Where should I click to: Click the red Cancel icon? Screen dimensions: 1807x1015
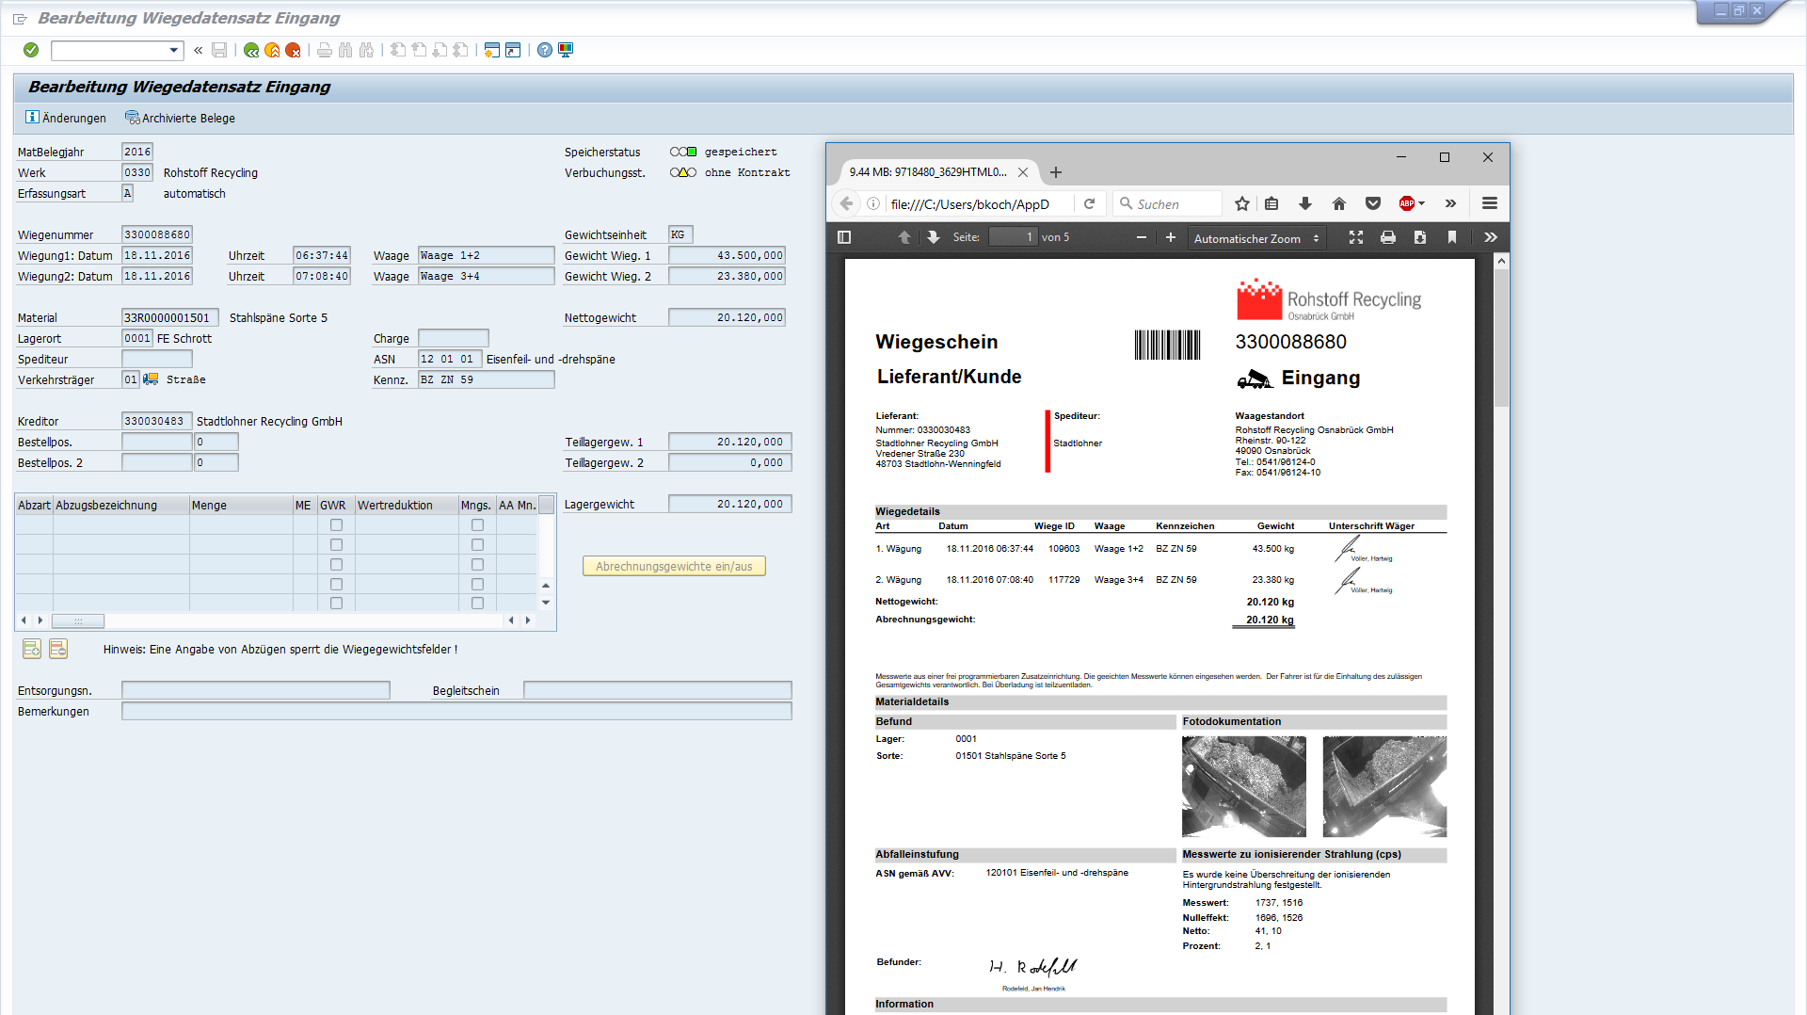[293, 50]
